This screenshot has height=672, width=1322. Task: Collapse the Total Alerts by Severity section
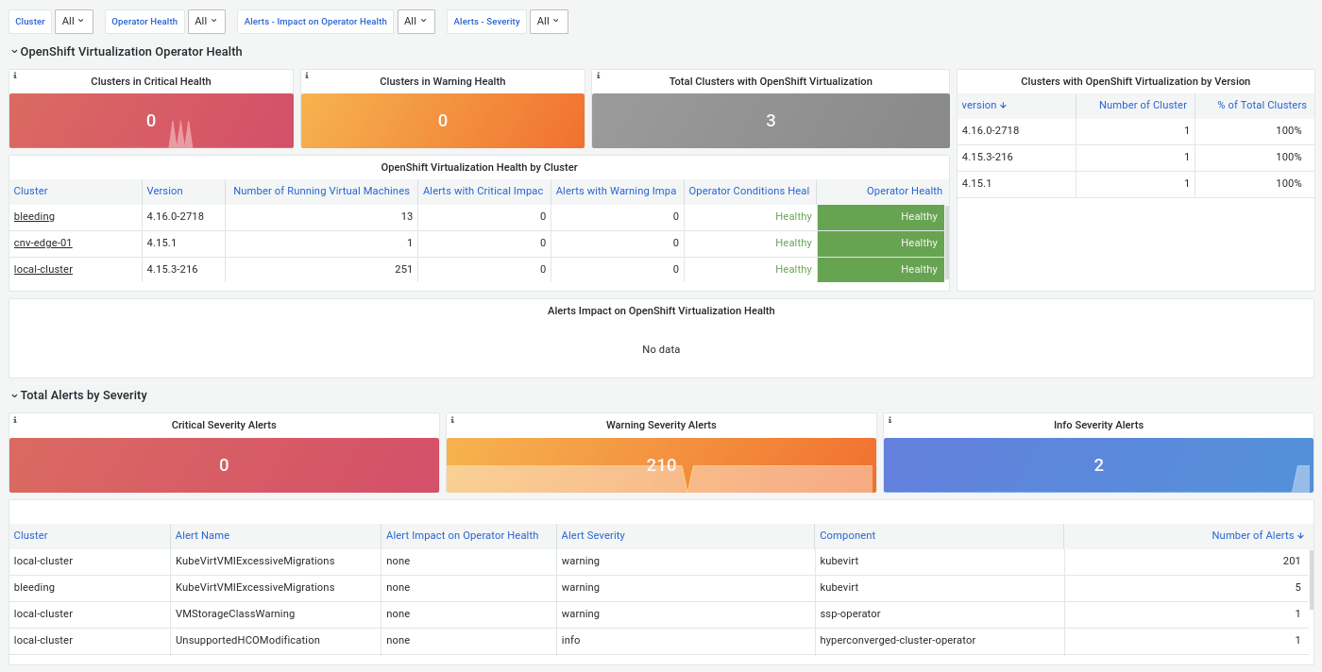pos(14,395)
